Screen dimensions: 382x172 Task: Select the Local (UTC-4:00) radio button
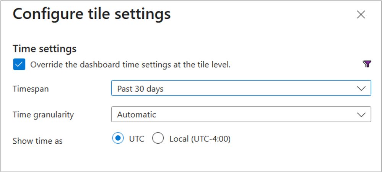pyautogui.click(x=158, y=139)
